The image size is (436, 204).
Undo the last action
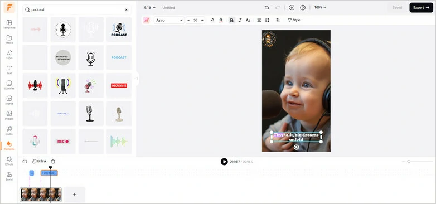(267, 8)
